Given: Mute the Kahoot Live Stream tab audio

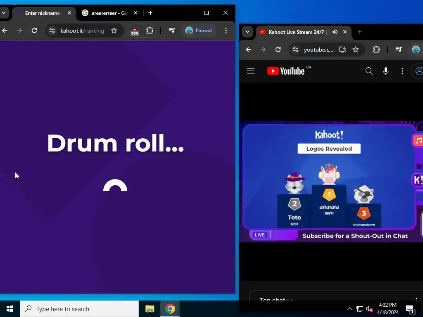Looking at the screenshot, I should 335,32.
